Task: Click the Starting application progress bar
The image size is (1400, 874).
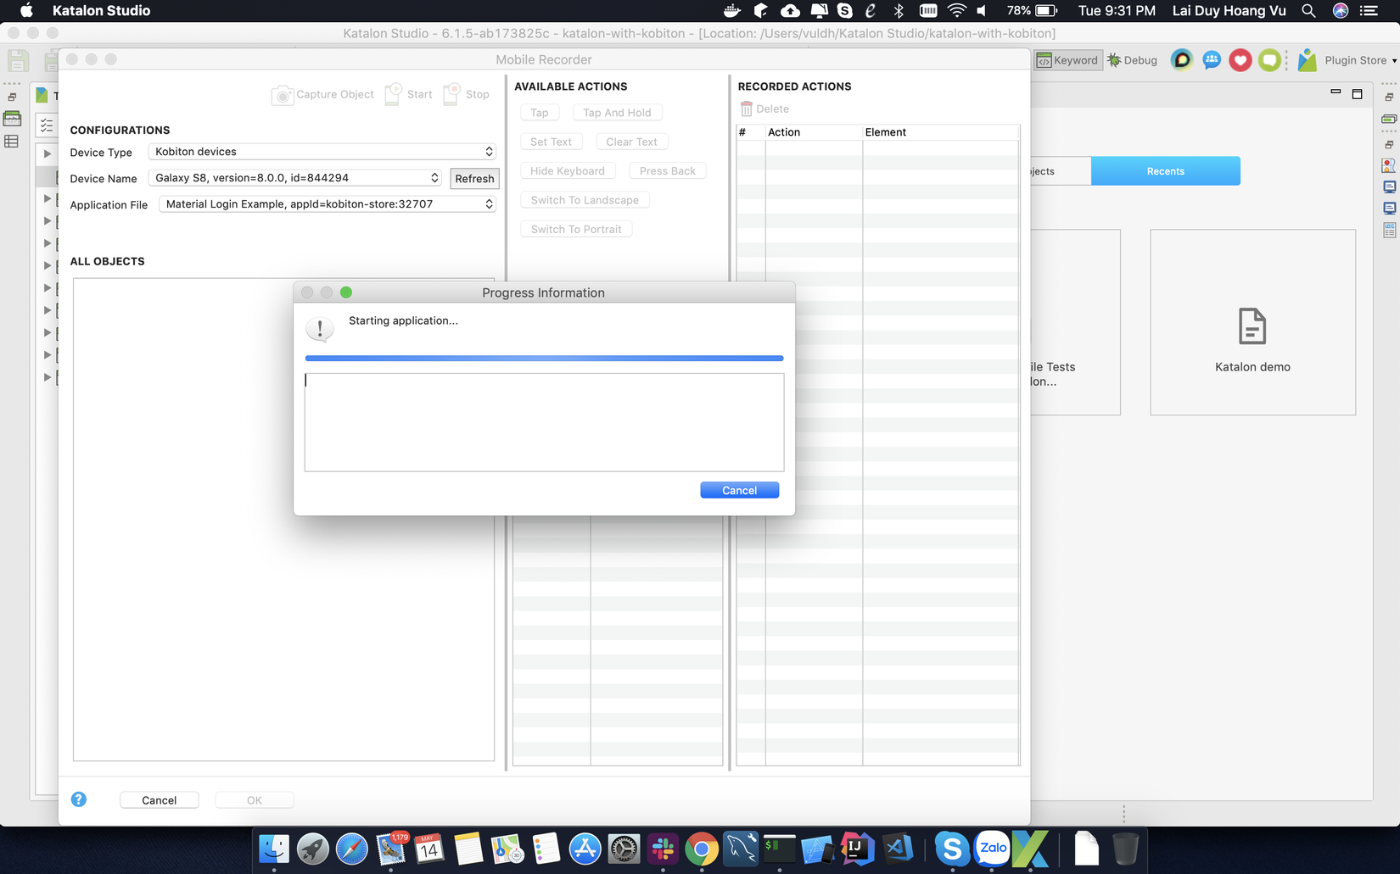Action: pyautogui.click(x=544, y=359)
